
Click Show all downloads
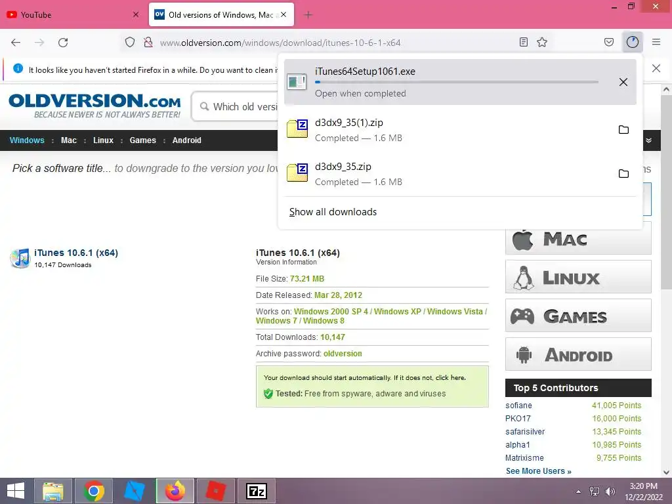click(333, 212)
